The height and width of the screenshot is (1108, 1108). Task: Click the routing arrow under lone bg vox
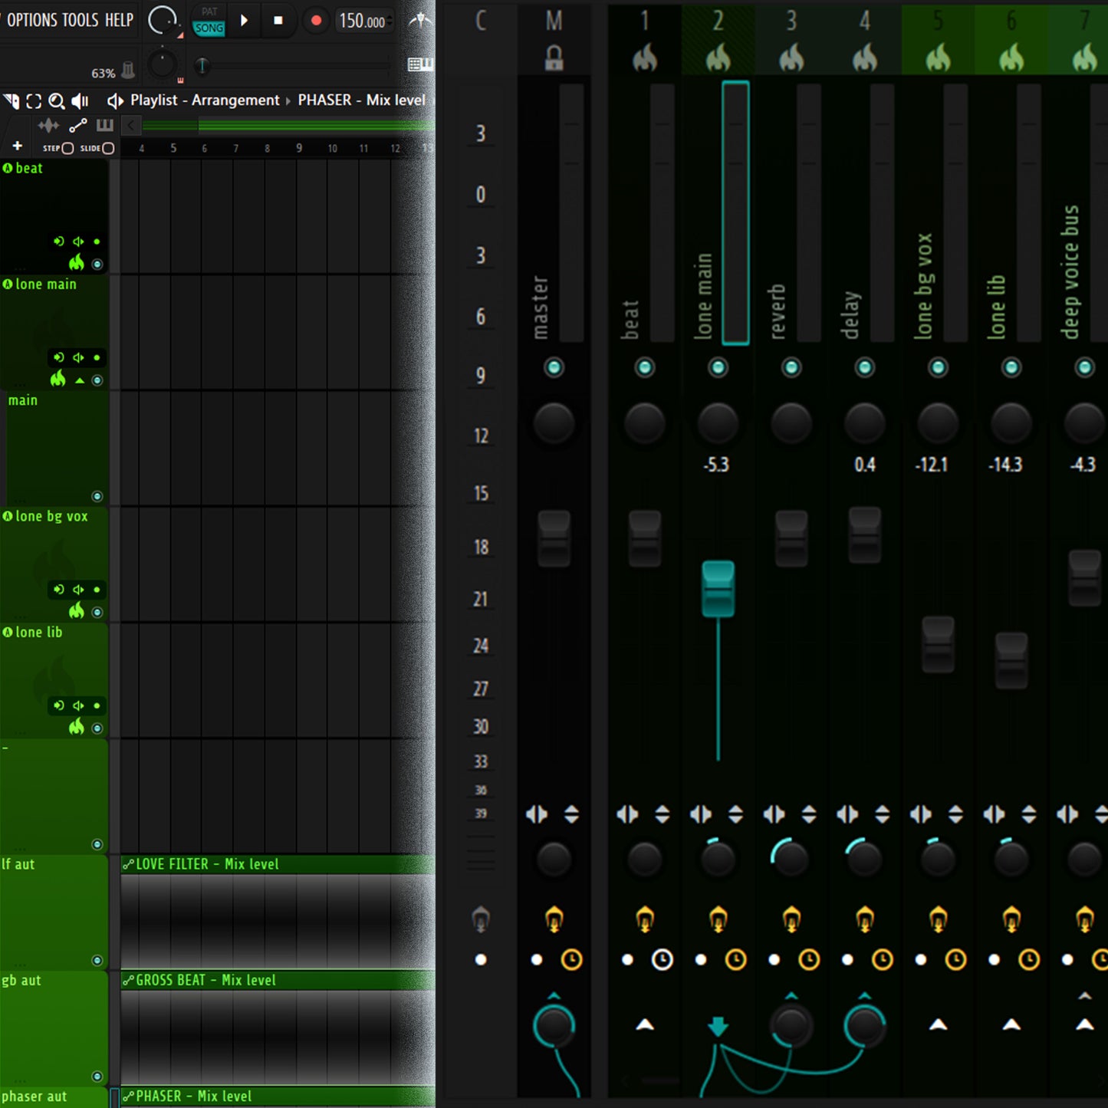[x=939, y=1024]
